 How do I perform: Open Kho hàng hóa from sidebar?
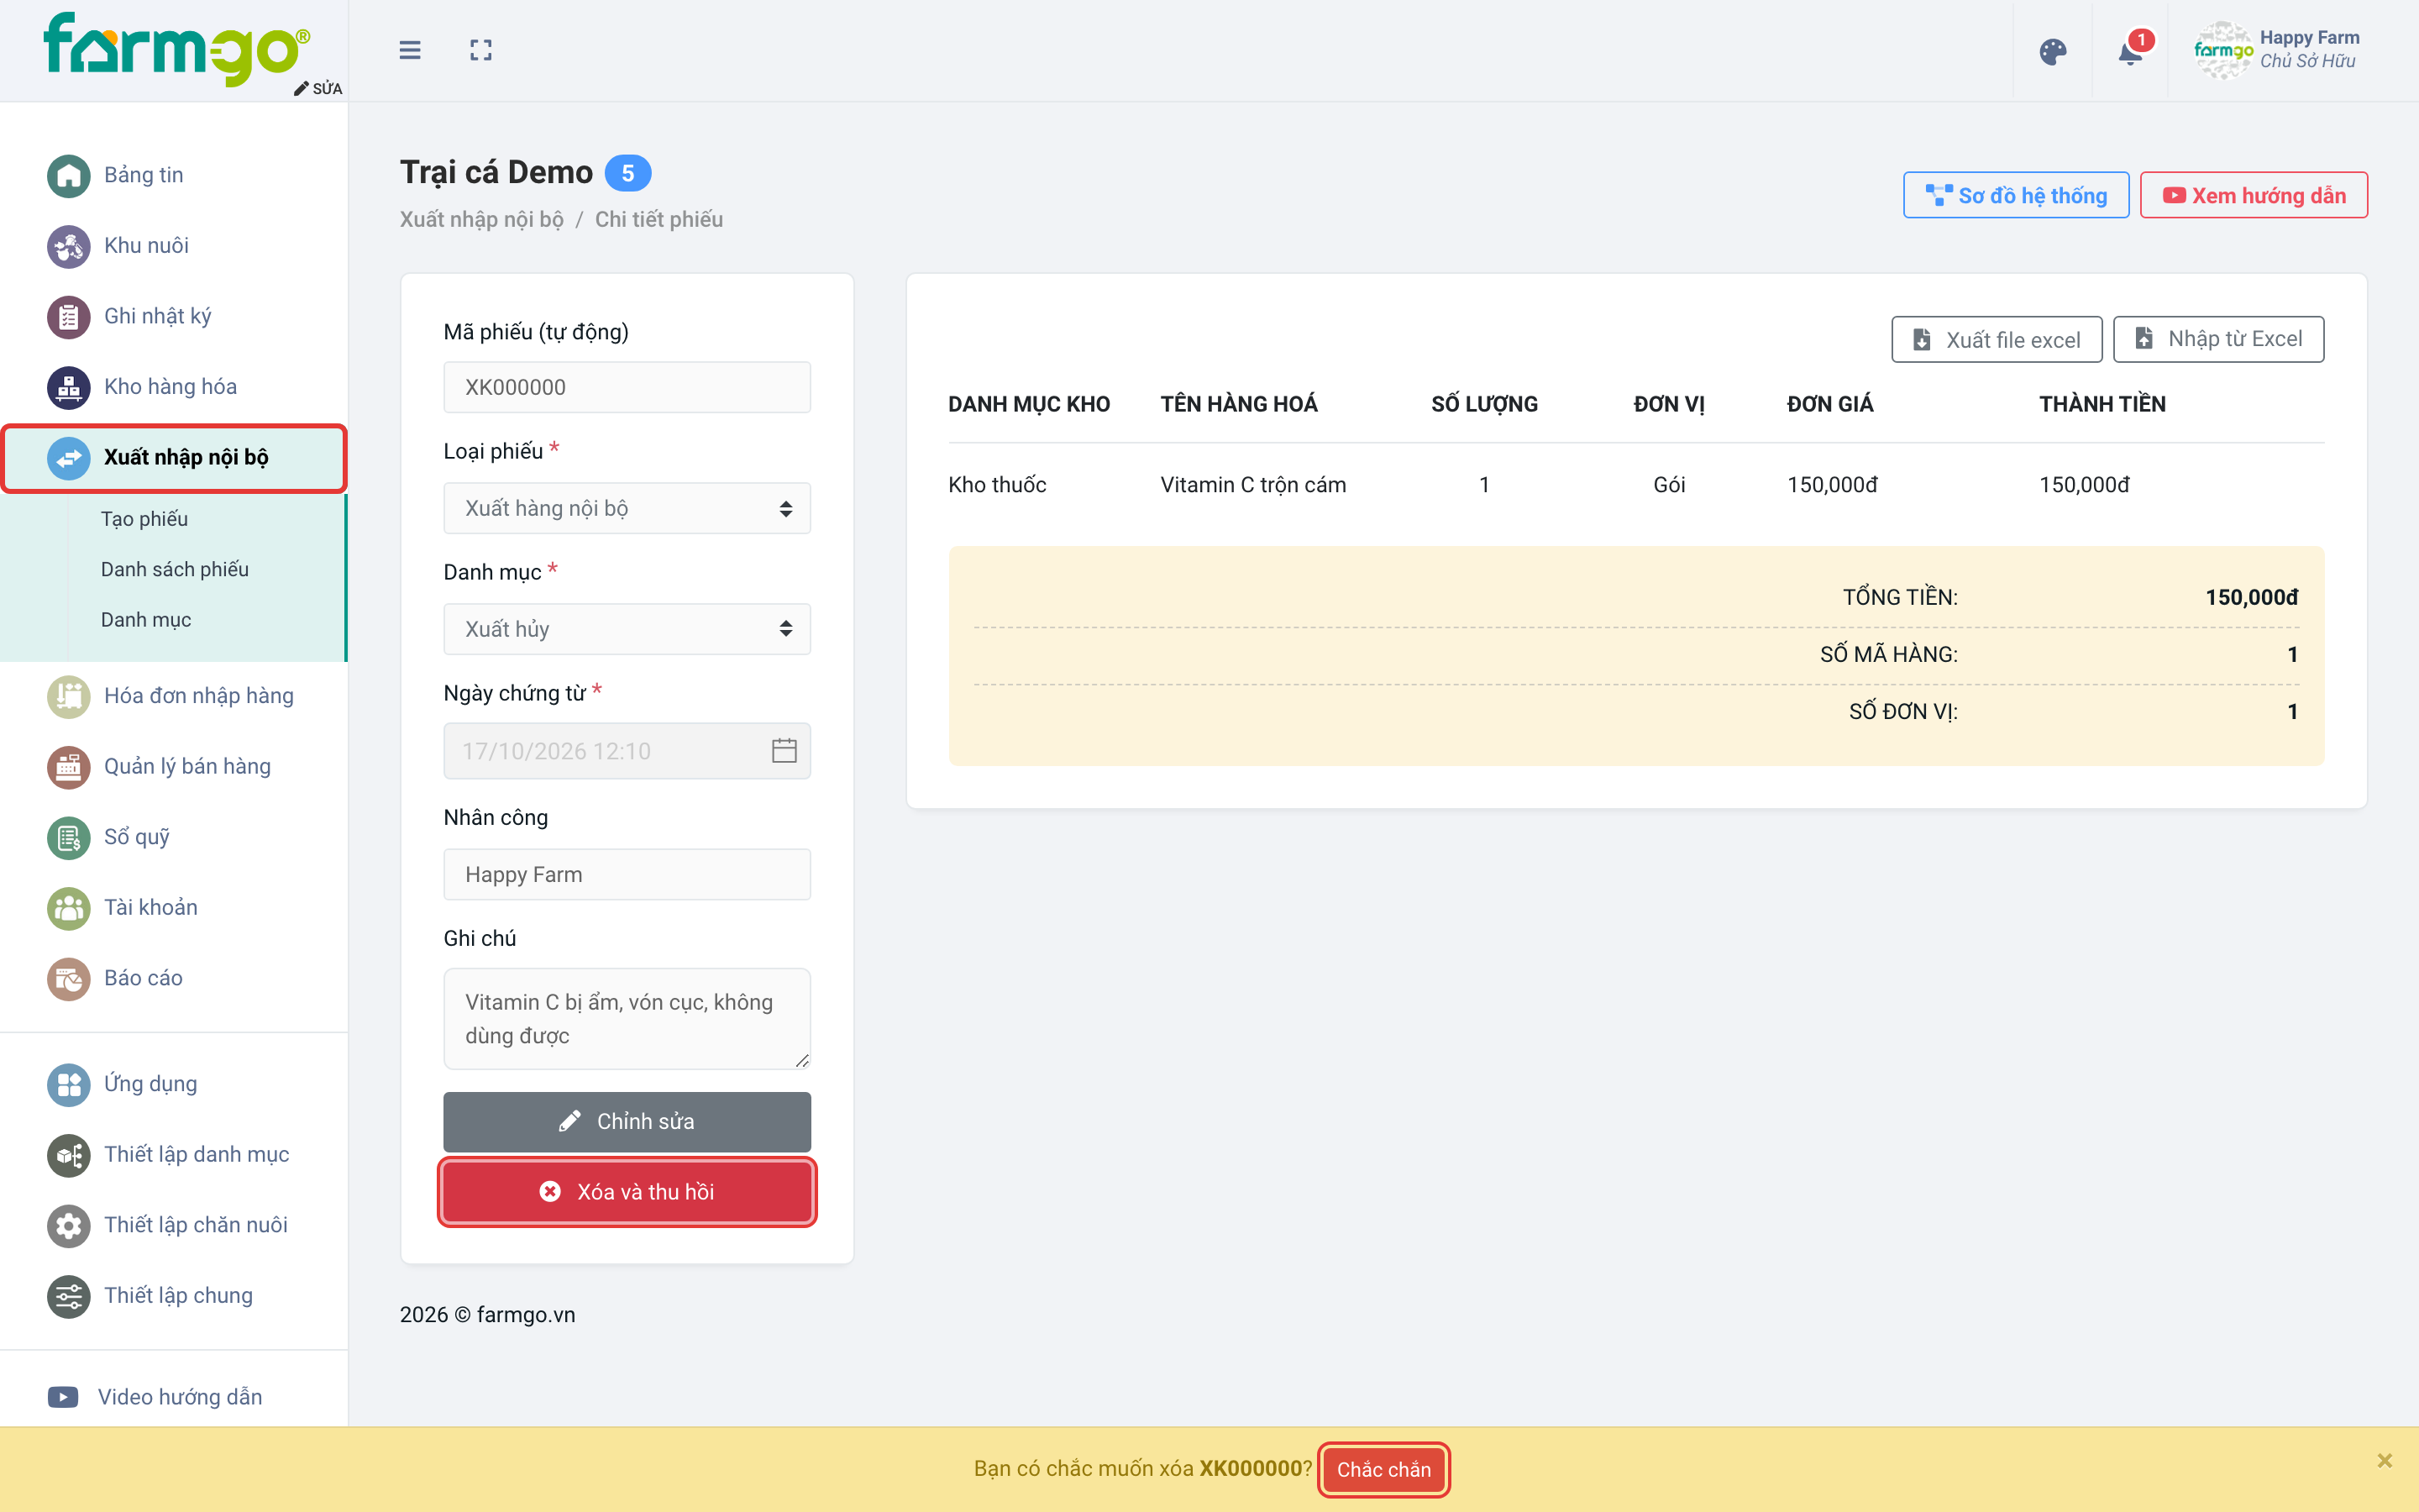tap(170, 386)
